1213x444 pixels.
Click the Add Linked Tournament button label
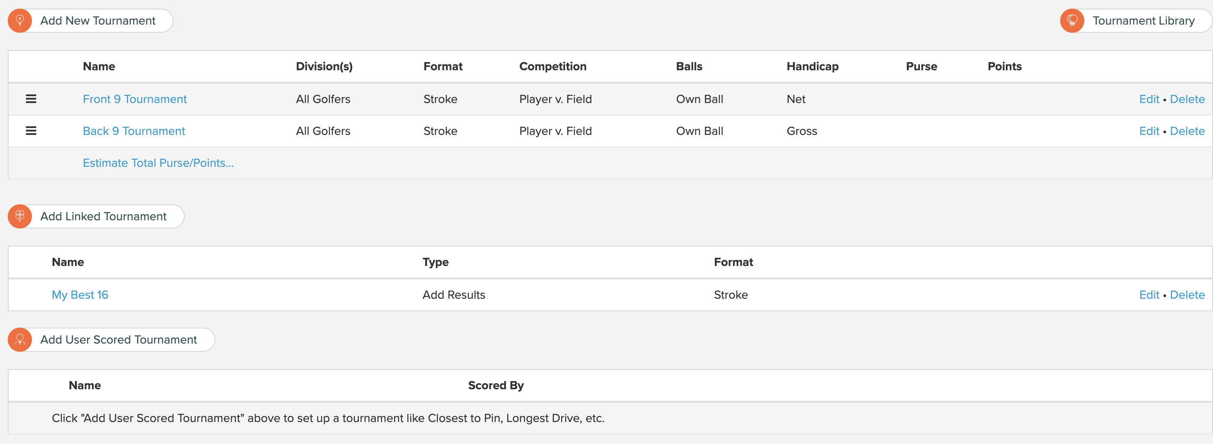pyautogui.click(x=104, y=216)
